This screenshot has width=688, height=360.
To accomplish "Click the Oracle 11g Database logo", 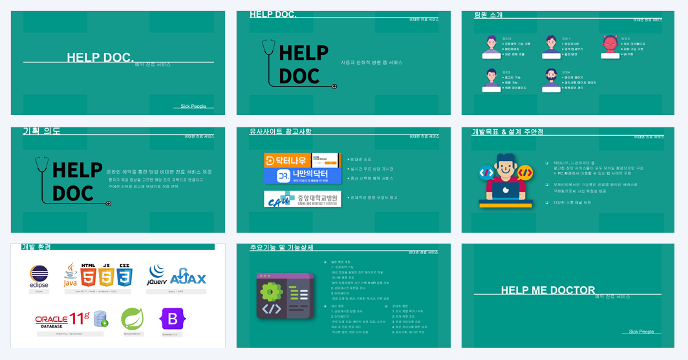I will [x=72, y=320].
